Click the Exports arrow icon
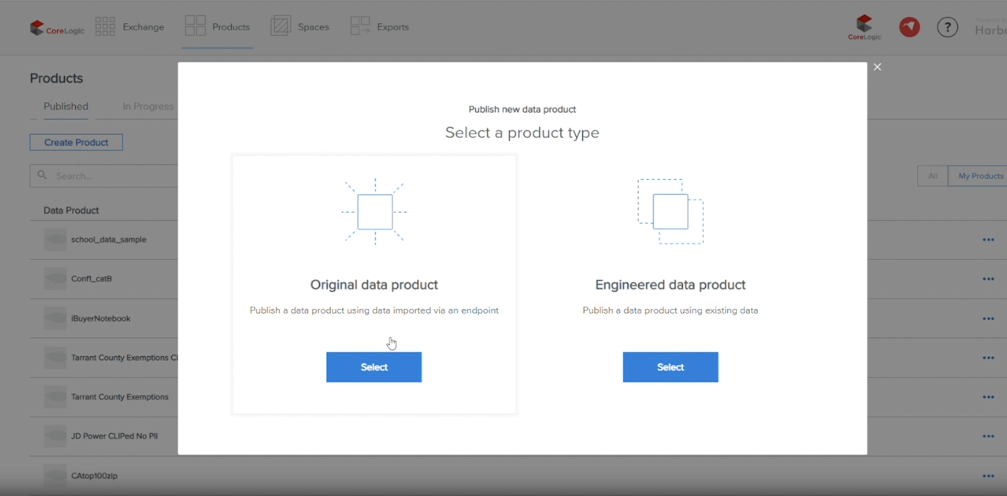Viewport: 1007px width, 496px height. coord(360,26)
